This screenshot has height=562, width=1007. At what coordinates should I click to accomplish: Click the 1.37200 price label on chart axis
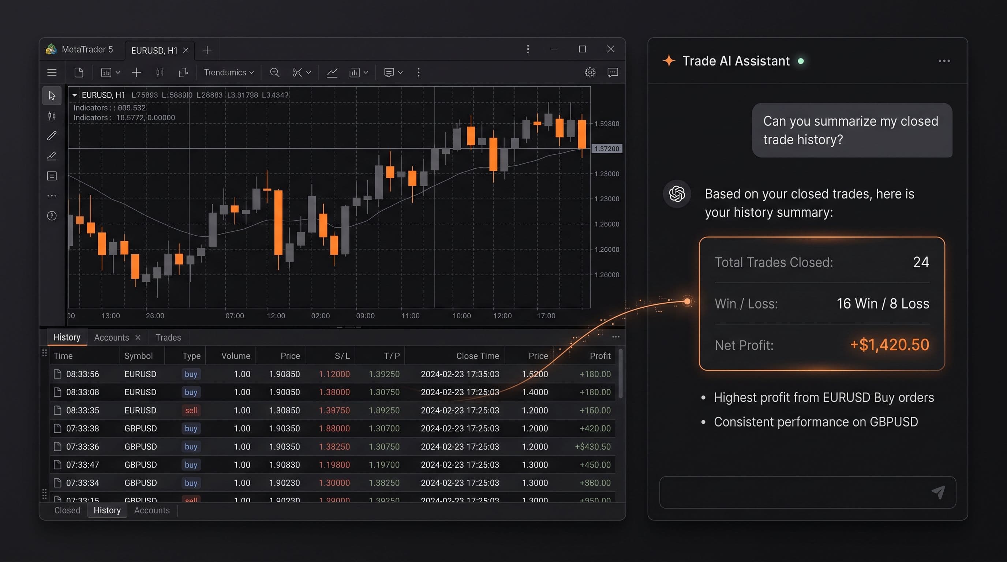[607, 149]
